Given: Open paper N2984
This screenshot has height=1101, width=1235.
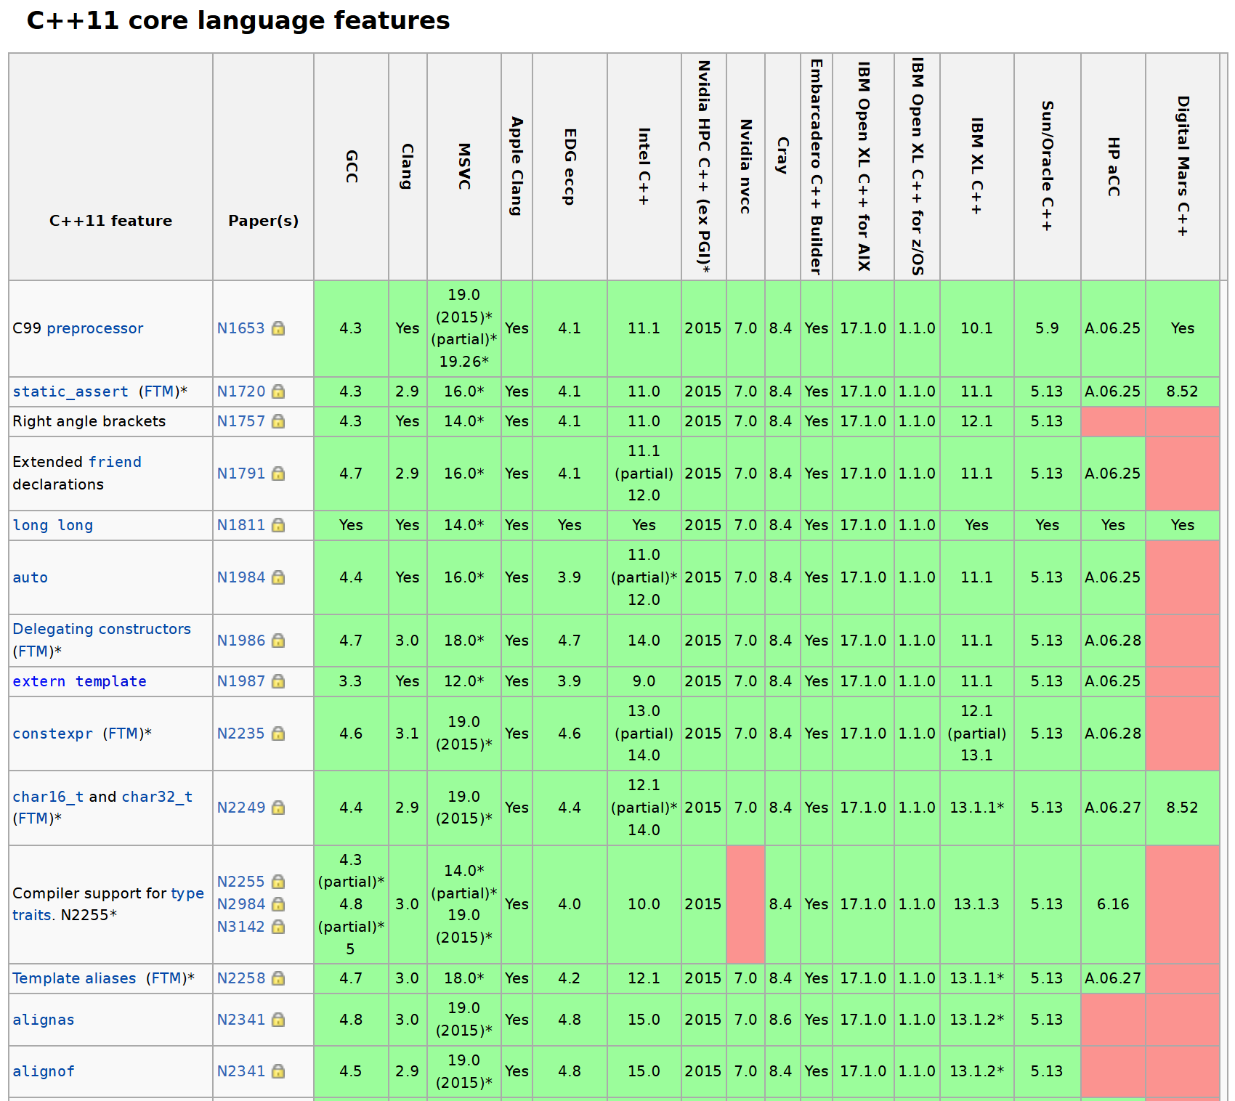Looking at the screenshot, I should 241,904.
